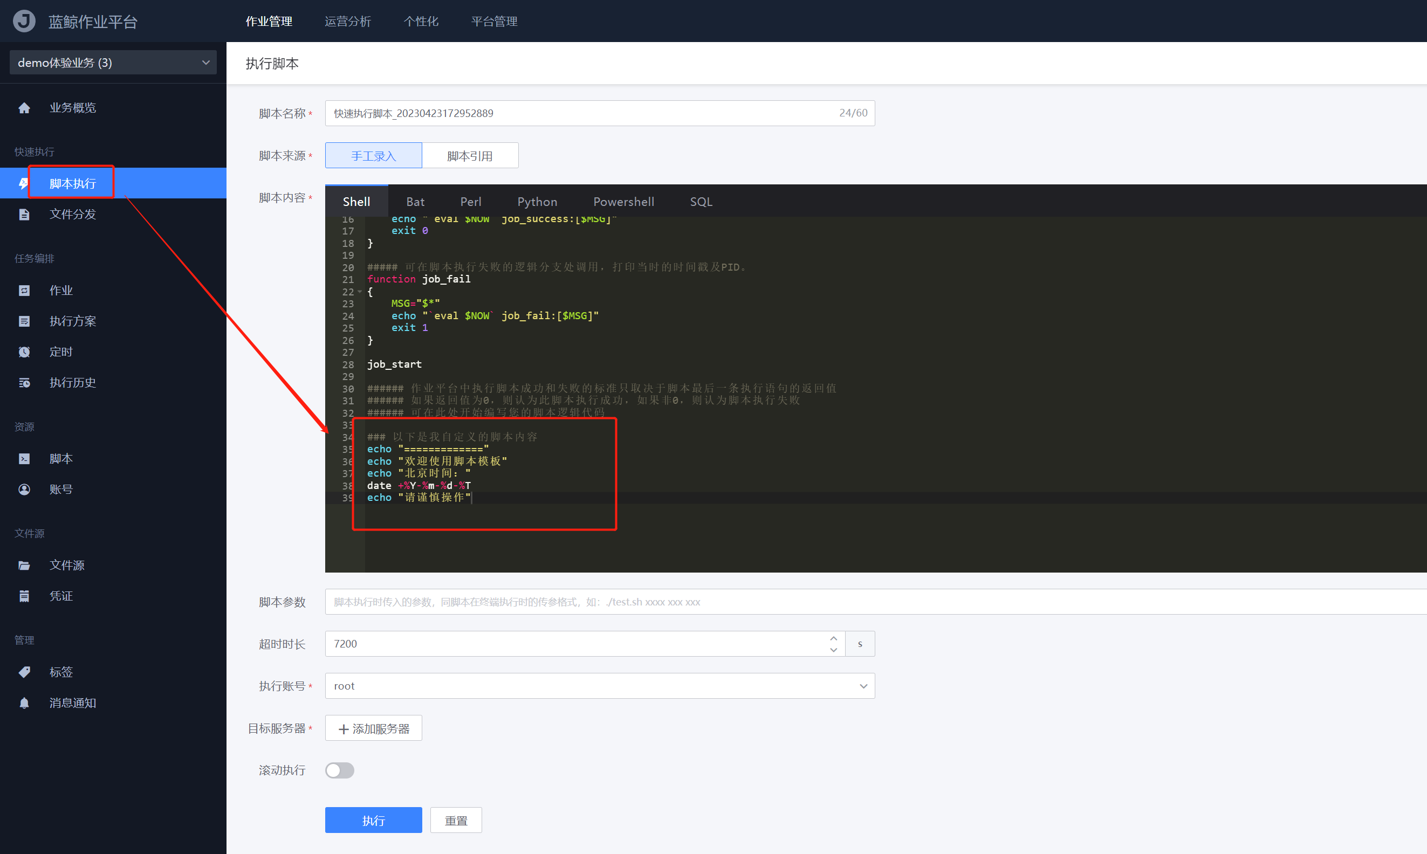Click the 脚本 terminal icon
Image resolution: width=1427 pixels, height=854 pixels.
(24, 459)
